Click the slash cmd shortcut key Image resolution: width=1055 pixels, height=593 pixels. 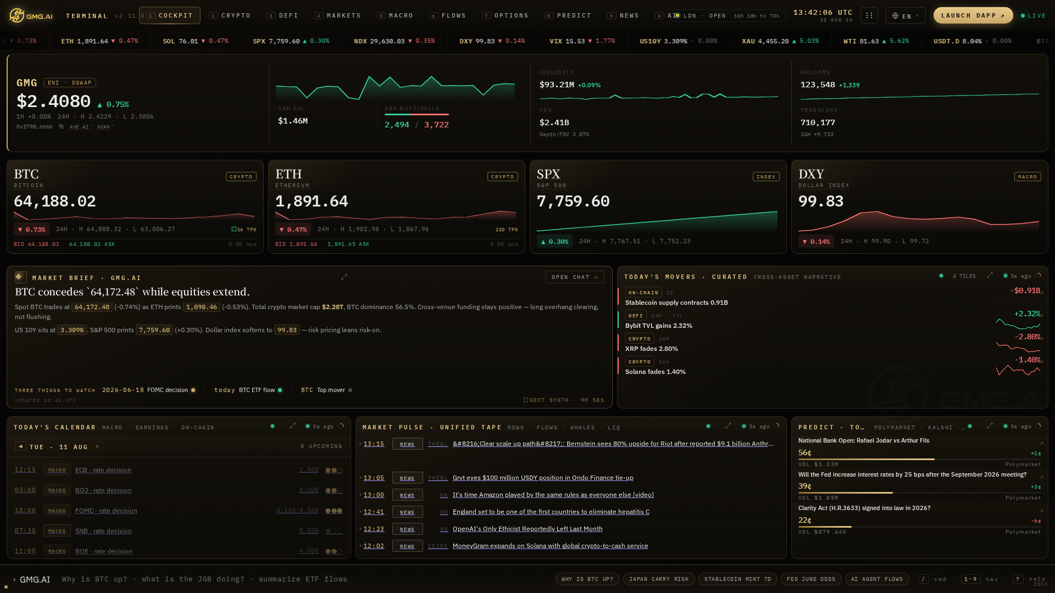(923, 579)
